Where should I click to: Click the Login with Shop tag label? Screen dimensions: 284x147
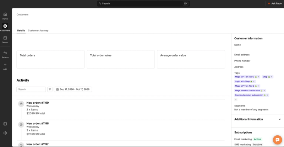coord(242,82)
